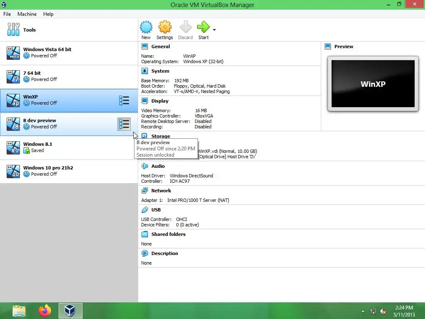Open the Machine menu
This screenshot has width=425, height=319.
click(27, 14)
